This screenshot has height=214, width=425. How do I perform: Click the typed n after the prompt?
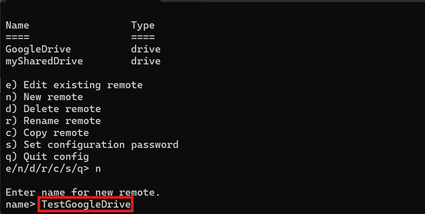pos(98,169)
